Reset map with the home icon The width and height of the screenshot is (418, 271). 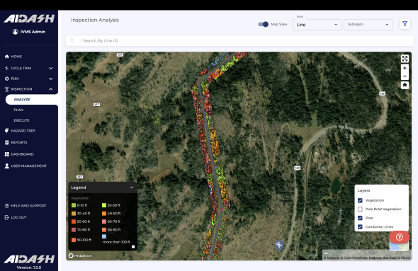(x=405, y=85)
